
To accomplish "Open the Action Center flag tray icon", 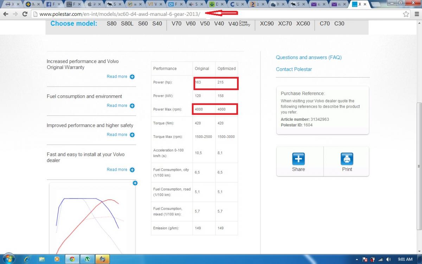I will pos(365,259).
